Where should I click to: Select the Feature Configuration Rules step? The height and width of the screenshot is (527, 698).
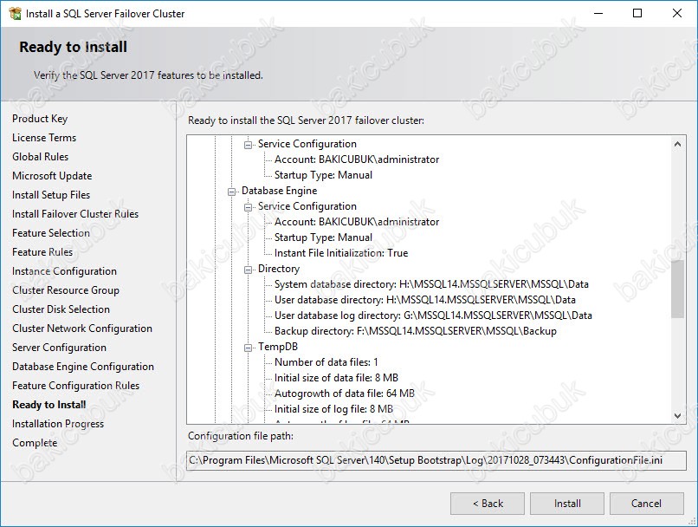pos(75,386)
